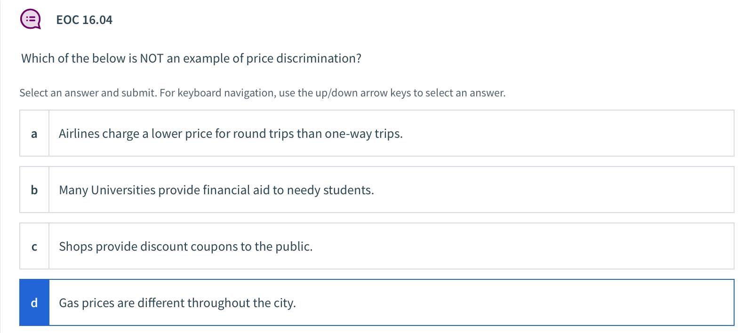Click the letter badge 'c' on the third answer
752x333 pixels.
(33, 246)
